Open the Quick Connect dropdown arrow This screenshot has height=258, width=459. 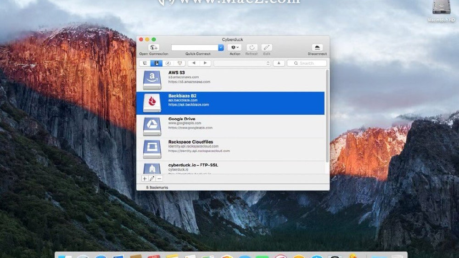(221, 47)
